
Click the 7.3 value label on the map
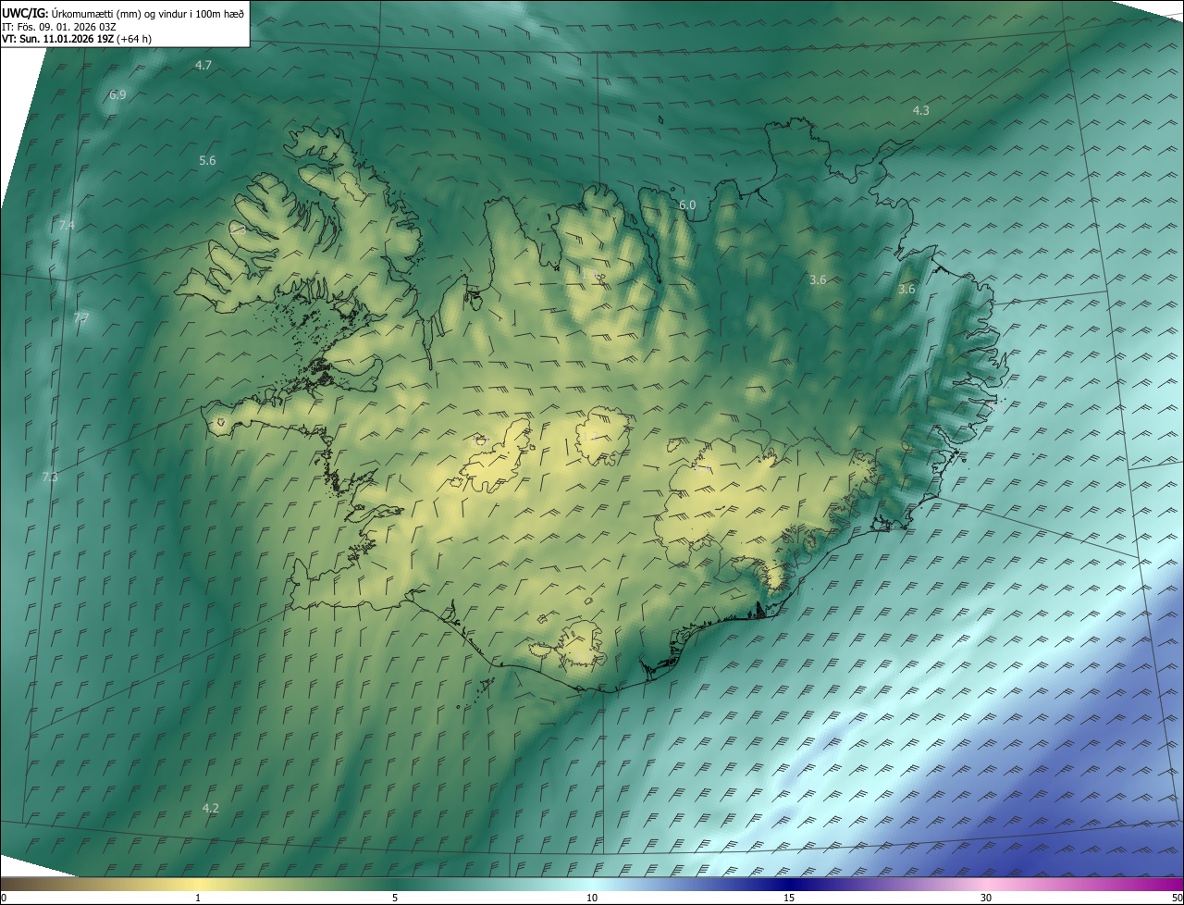(x=50, y=477)
